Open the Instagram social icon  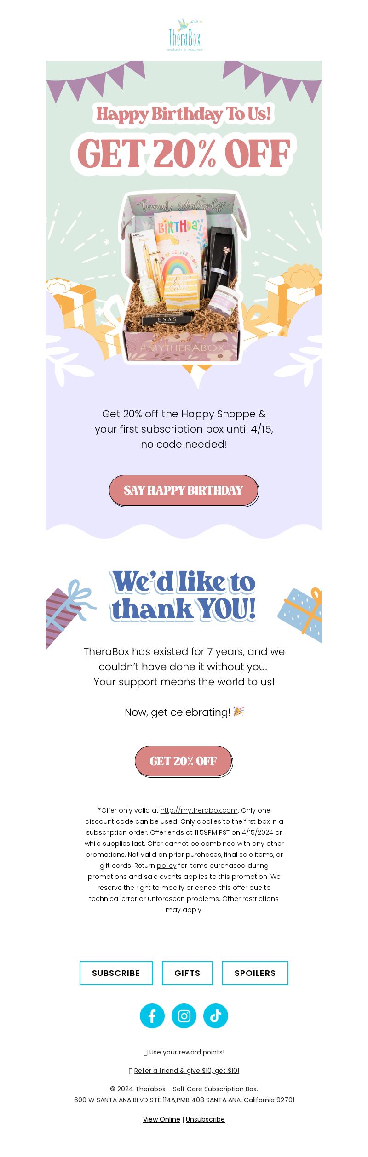coord(184,1015)
